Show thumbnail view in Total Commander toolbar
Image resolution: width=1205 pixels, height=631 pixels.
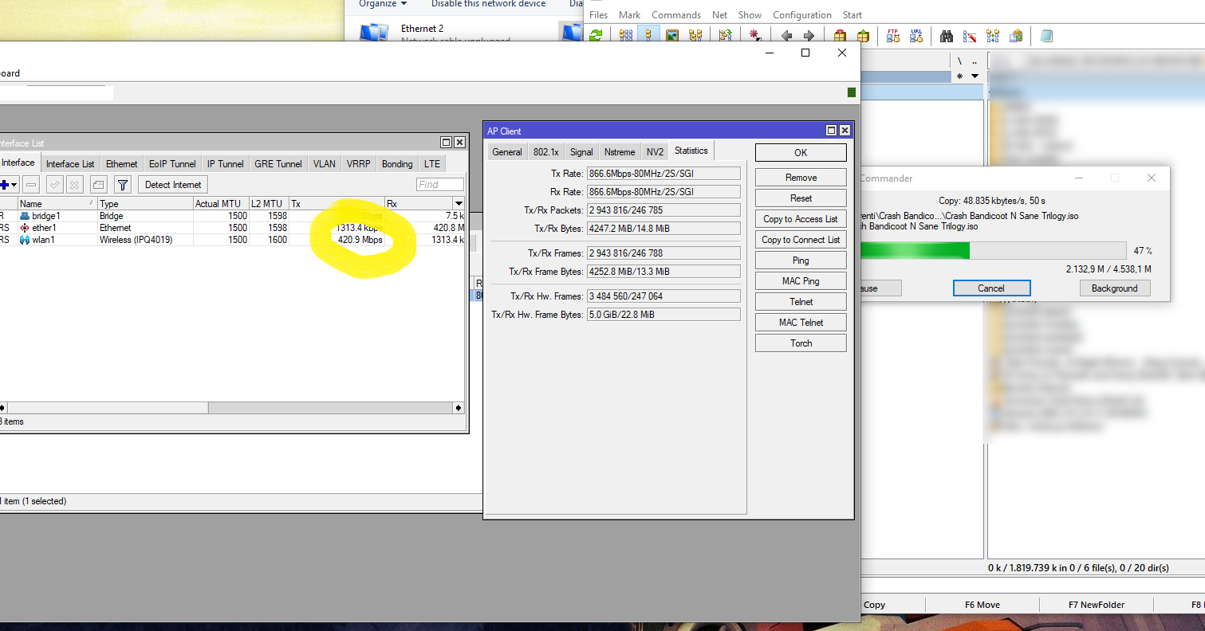coord(672,36)
